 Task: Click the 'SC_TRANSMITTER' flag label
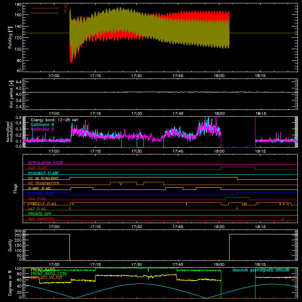(x=44, y=183)
